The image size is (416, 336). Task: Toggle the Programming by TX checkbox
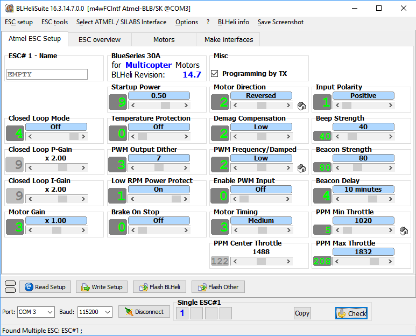coord(215,74)
